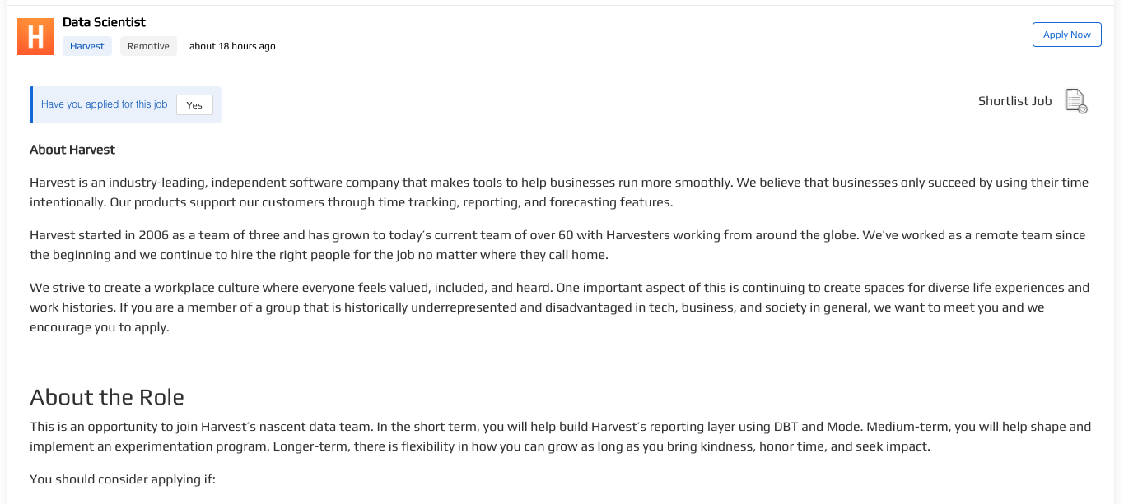Click the Shortlist Job label
The image size is (1124, 504).
tap(1014, 101)
